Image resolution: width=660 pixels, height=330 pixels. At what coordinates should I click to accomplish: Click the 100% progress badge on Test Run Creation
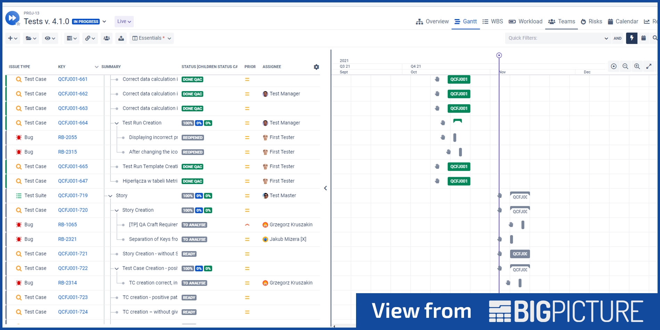(188, 123)
